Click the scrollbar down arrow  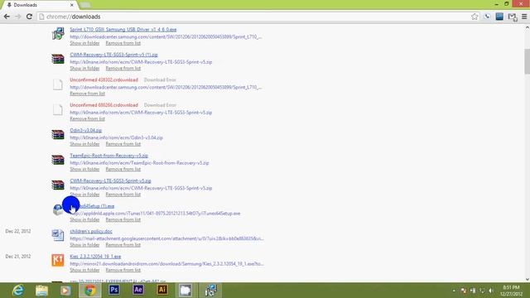(x=527, y=279)
